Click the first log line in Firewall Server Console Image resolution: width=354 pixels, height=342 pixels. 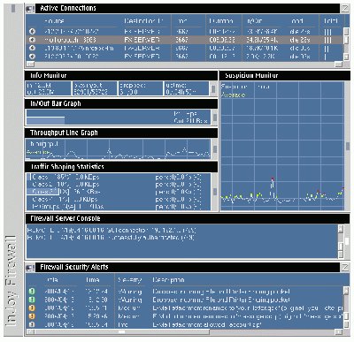coord(112,230)
